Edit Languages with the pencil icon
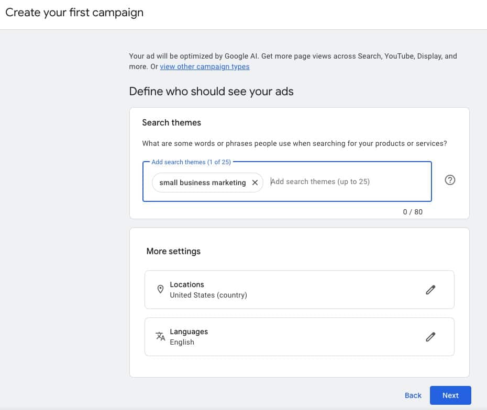This screenshot has width=487, height=410. 430,337
